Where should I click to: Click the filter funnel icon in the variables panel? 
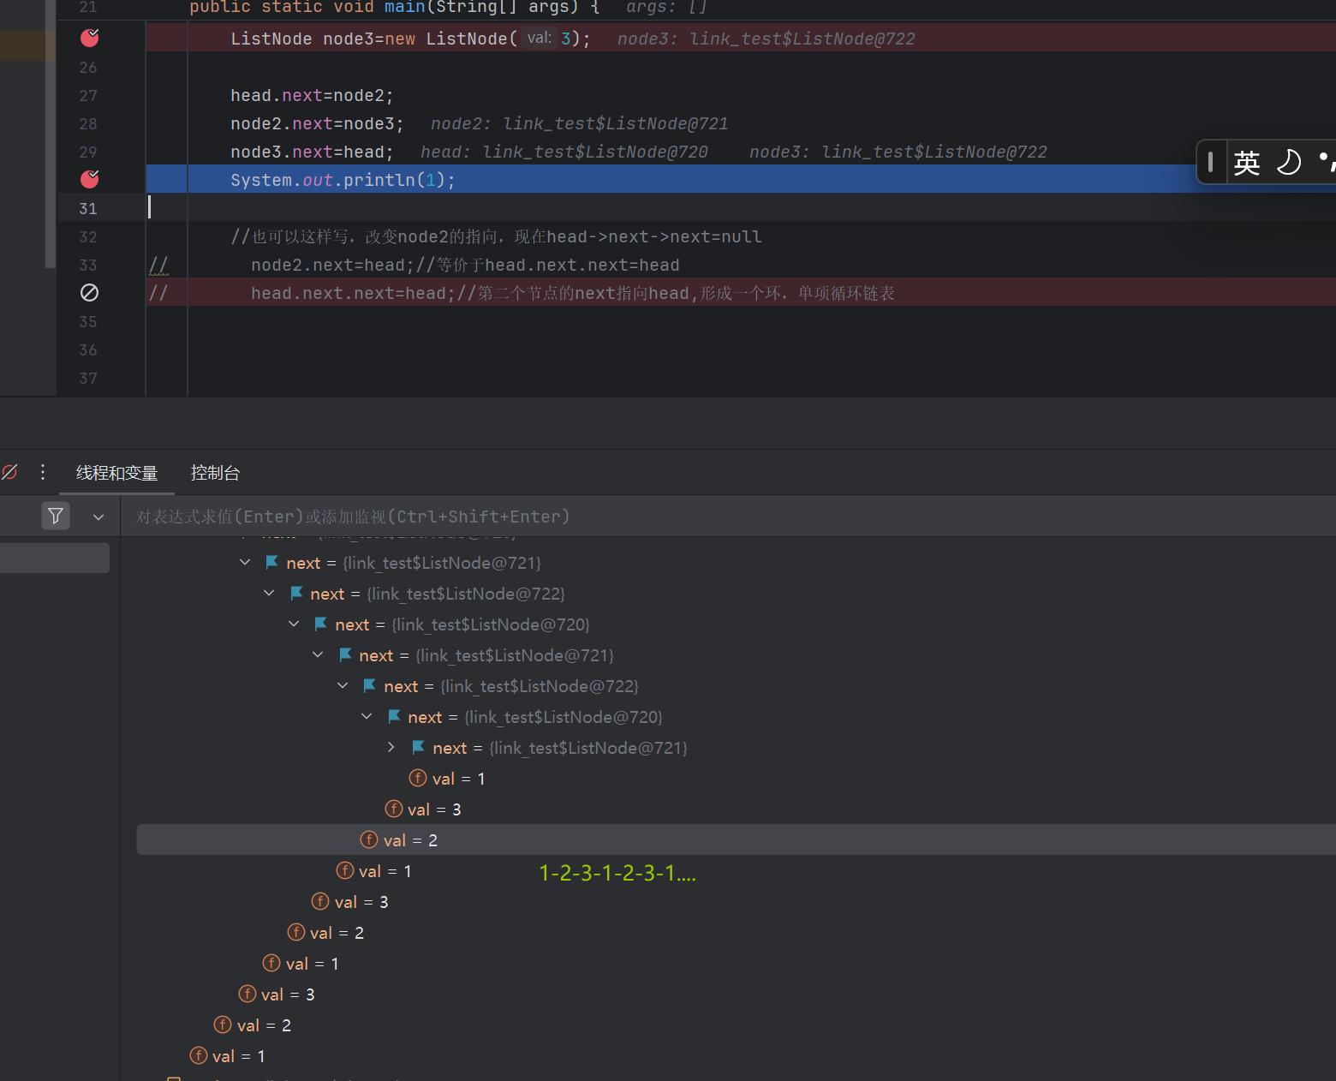point(56,516)
